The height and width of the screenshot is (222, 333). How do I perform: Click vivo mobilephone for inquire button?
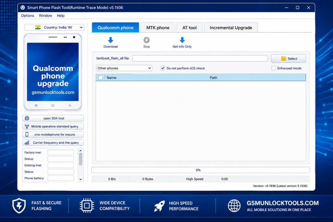pos(53,134)
